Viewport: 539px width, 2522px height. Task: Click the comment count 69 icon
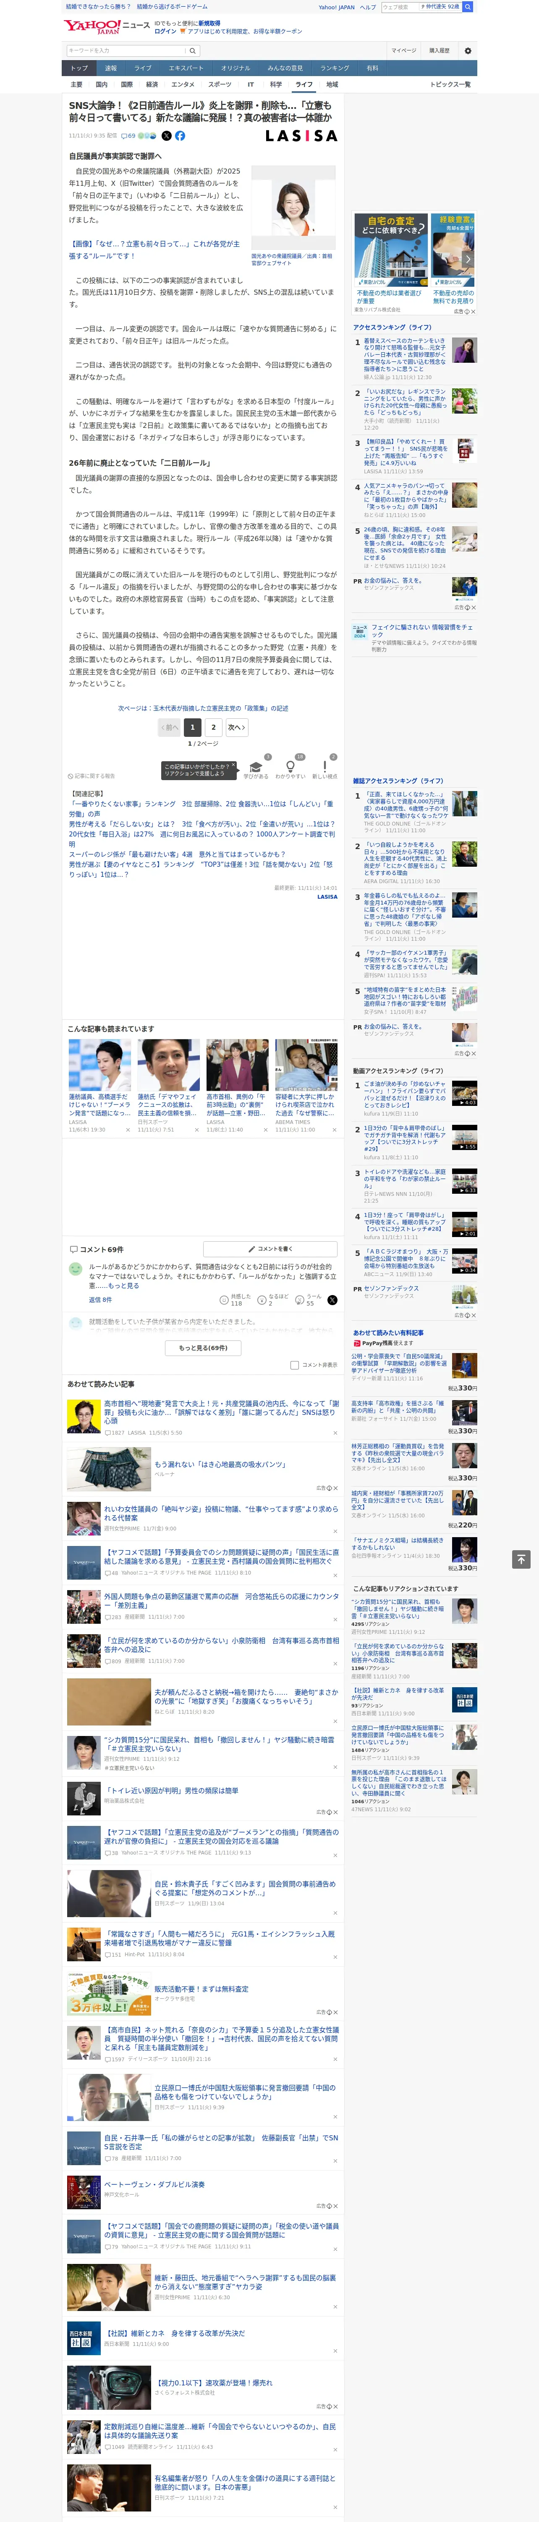[128, 136]
